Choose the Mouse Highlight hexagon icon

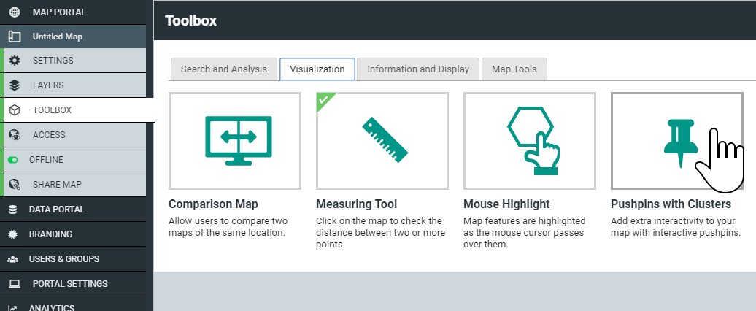tap(533, 141)
